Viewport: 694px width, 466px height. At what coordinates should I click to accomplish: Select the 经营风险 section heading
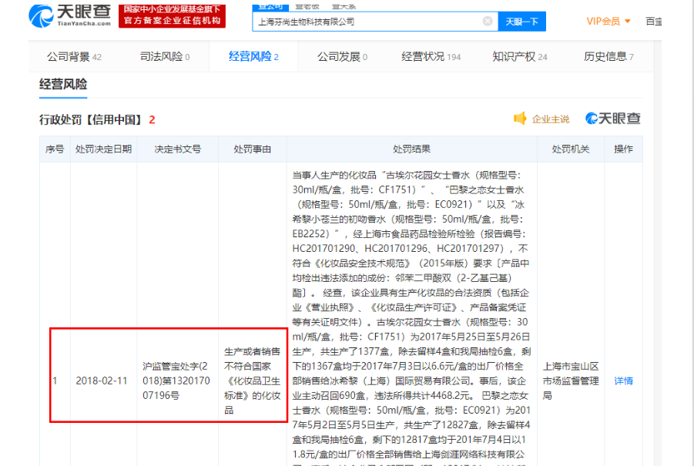click(x=63, y=85)
